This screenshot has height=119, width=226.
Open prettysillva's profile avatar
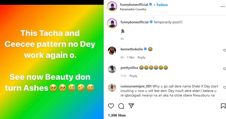click(x=112, y=69)
